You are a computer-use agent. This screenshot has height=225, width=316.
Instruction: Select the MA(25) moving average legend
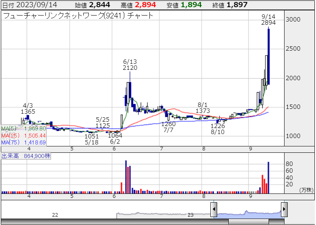[24, 135]
